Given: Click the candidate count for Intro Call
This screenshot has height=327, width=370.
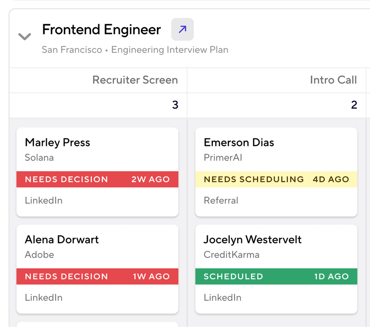Looking at the screenshot, I should [354, 105].
